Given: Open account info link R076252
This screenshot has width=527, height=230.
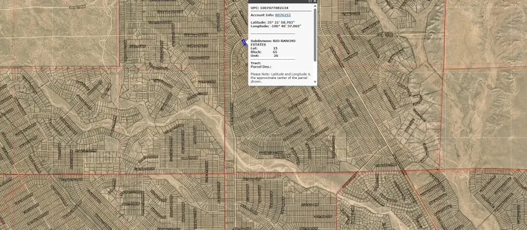Looking at the screenshot, I should (x=283, y=15).
